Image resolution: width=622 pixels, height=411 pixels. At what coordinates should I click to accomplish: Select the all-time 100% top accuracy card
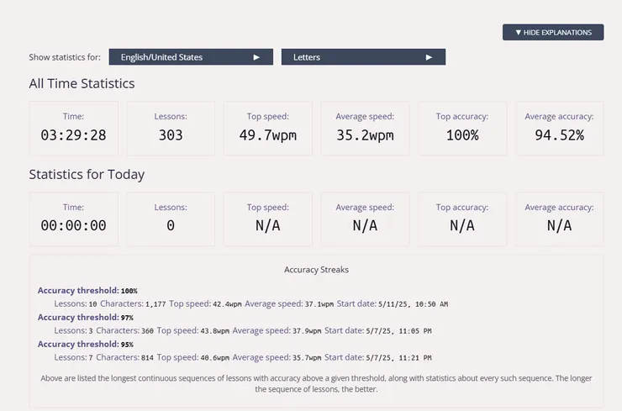coord(462,128)
